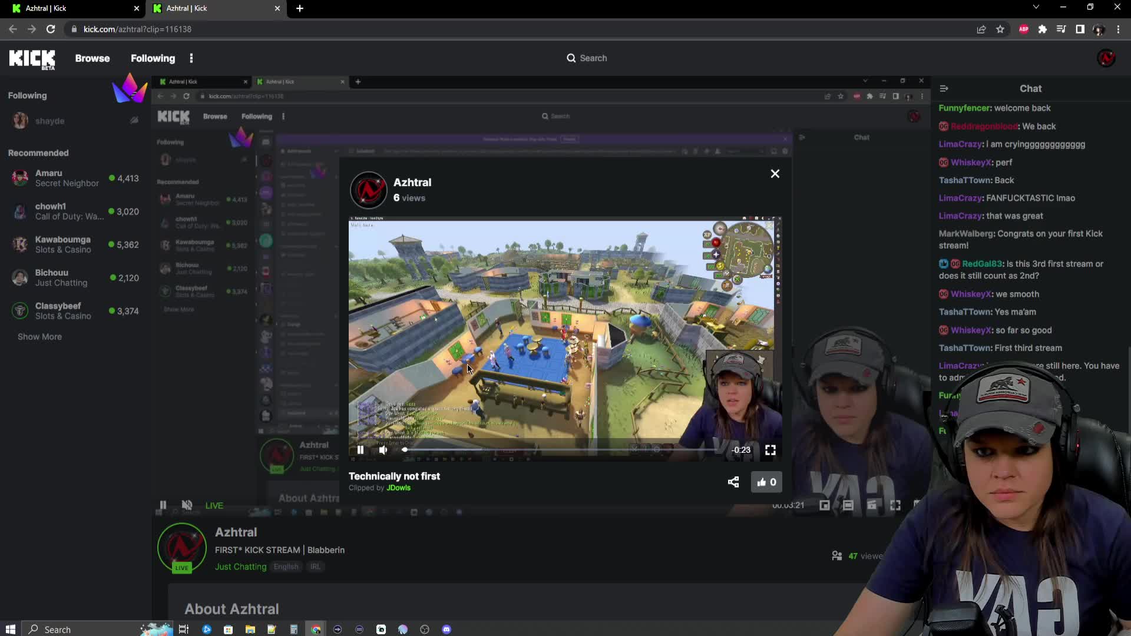Screen dimensions: 1131x636
Task: Focus the Kick search field
Action: click(x=587, y=58)
